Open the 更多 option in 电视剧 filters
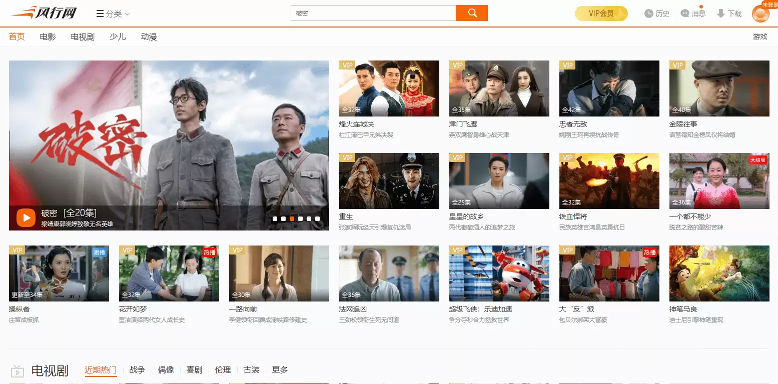Image resolution: width=778 pixels, height=384 pixels. coord(280,370)
